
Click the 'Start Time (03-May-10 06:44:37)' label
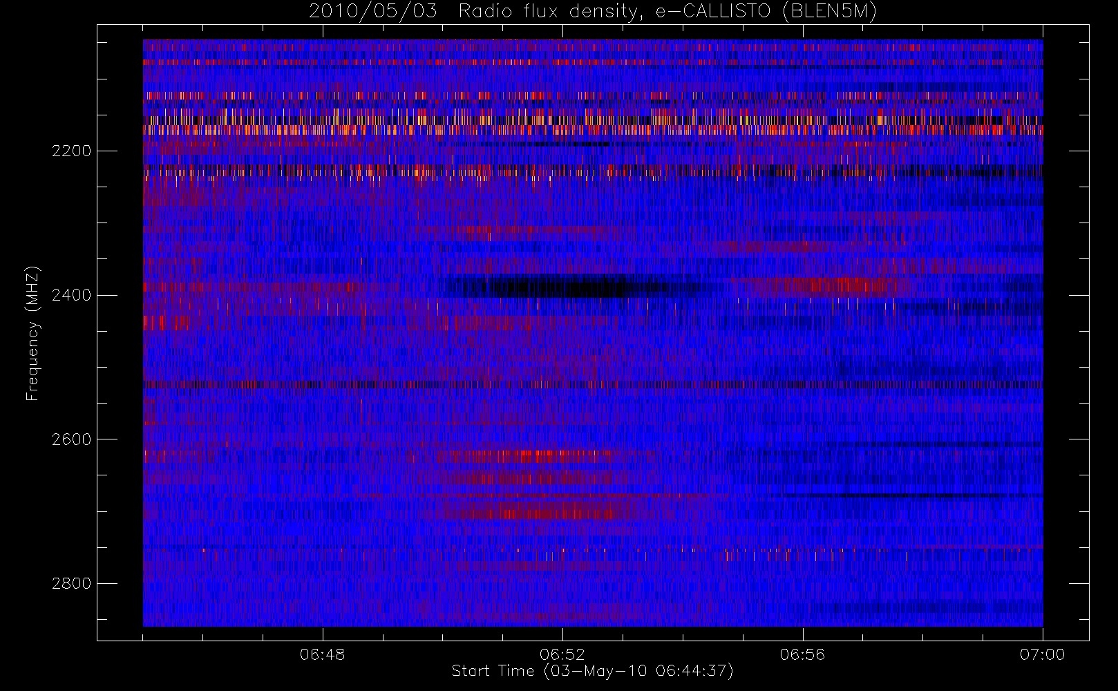[593, 671]
